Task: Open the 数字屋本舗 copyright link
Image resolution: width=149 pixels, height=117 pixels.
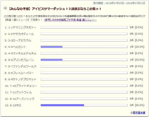Action: click(139, 113)
